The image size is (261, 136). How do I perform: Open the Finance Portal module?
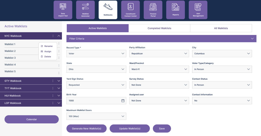[x=153, y=10]
